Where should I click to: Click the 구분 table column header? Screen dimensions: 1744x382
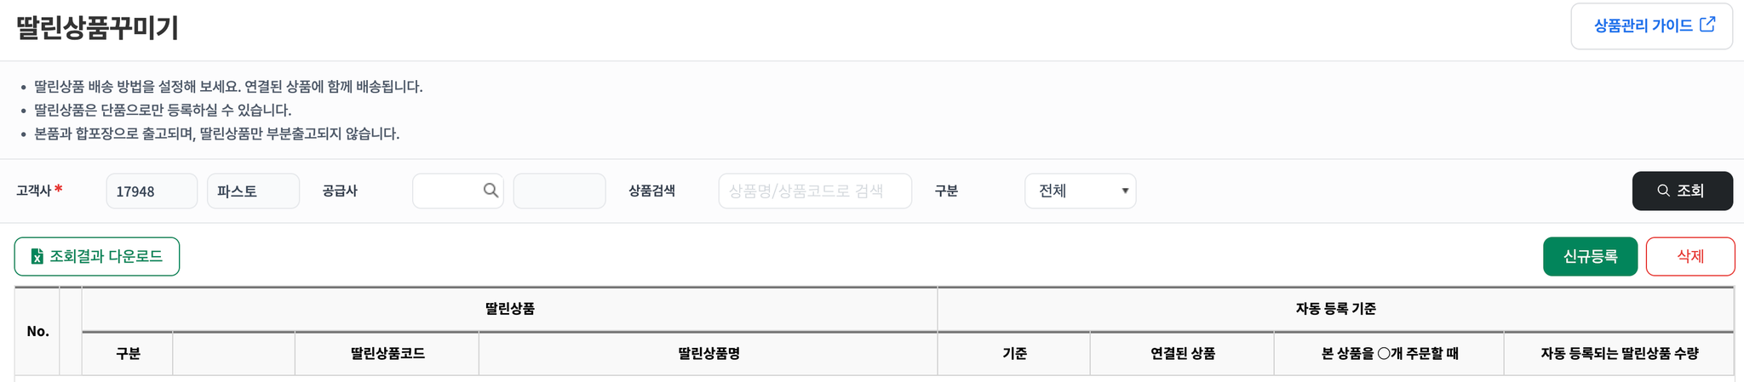(x=128, y=354)
